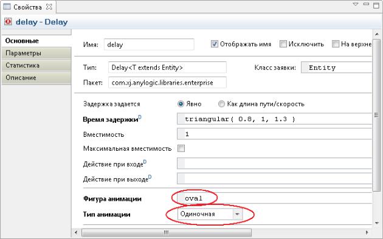Click the dynamic D marker on Время задержки
This screenshot has width=383, height=239.
[140, 117]
